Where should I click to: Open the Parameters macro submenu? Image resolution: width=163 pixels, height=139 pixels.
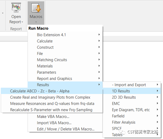[x=65, y=72]
